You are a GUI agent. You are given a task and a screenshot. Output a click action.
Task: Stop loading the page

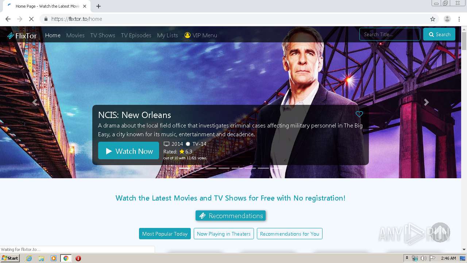tap(31, 19)
